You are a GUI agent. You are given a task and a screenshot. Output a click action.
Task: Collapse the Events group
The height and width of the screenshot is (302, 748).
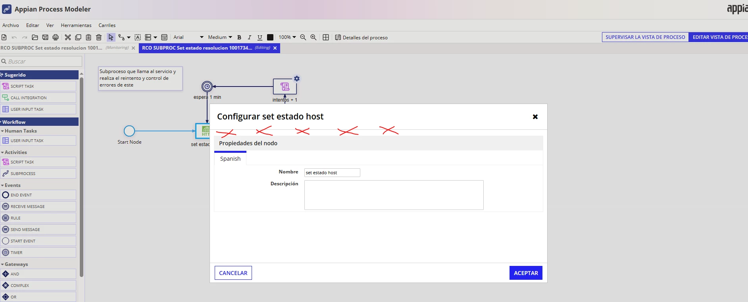click(x=11, y=185)
